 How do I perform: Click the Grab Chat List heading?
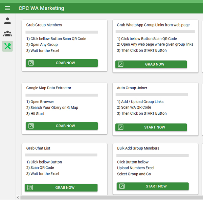(38, 148)
